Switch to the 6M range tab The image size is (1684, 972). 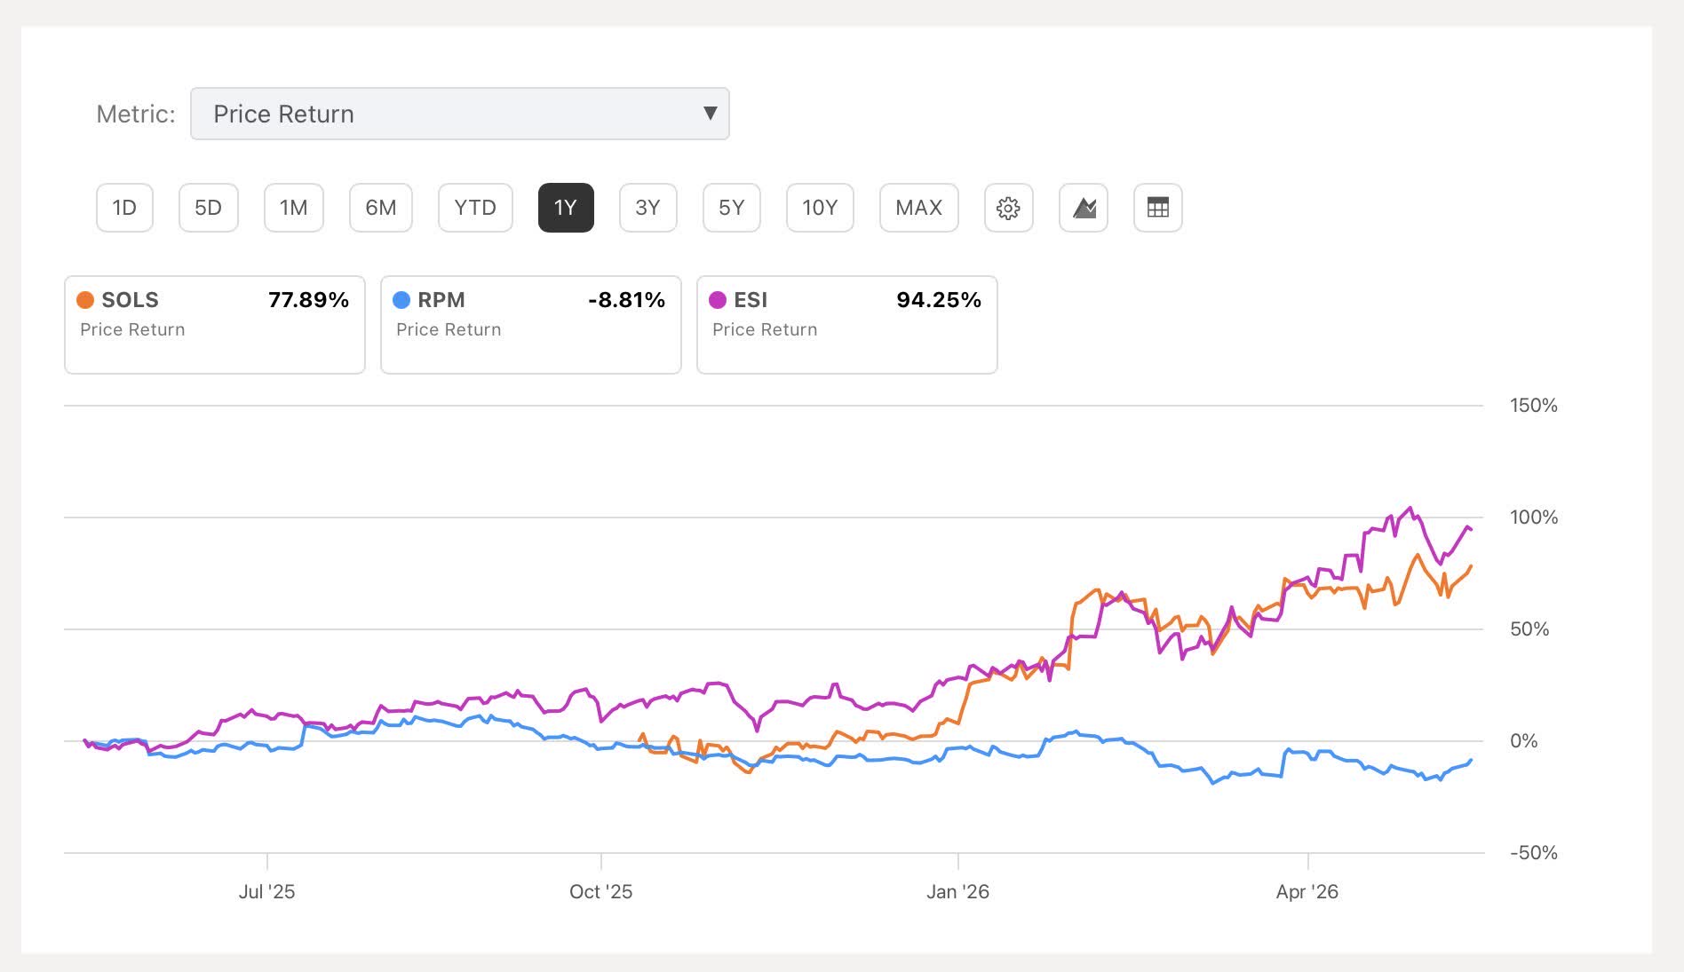380,208
